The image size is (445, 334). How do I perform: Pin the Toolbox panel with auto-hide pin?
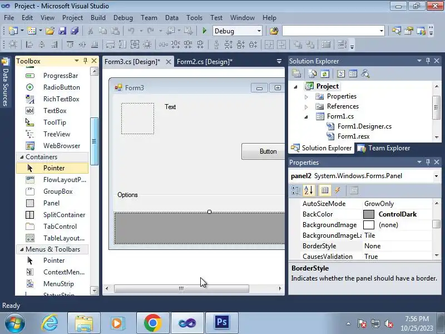(x=85, y=61)
